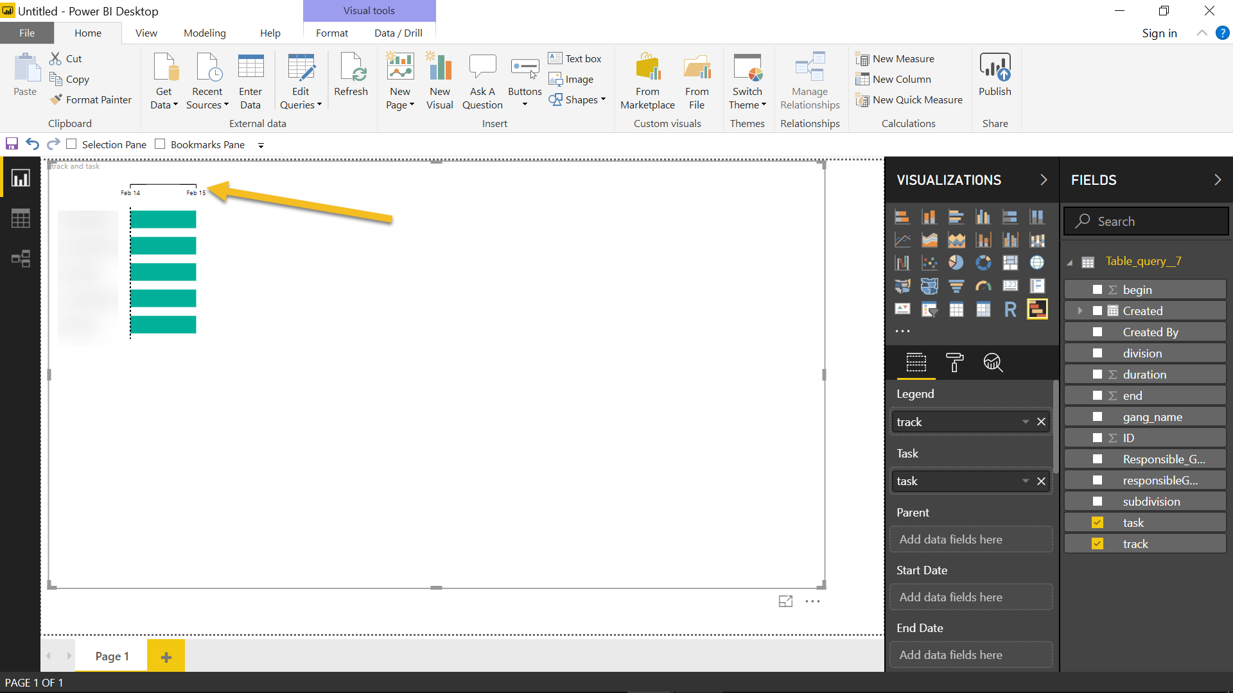This screenshot has width=1233, height=693.
Task: Select the globe map visualization
Action: point(1037,262)
